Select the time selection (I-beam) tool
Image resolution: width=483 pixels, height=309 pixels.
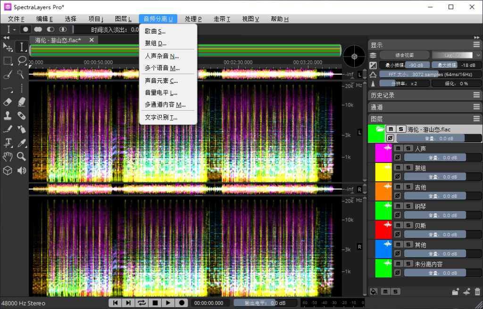tap(22, 47)
